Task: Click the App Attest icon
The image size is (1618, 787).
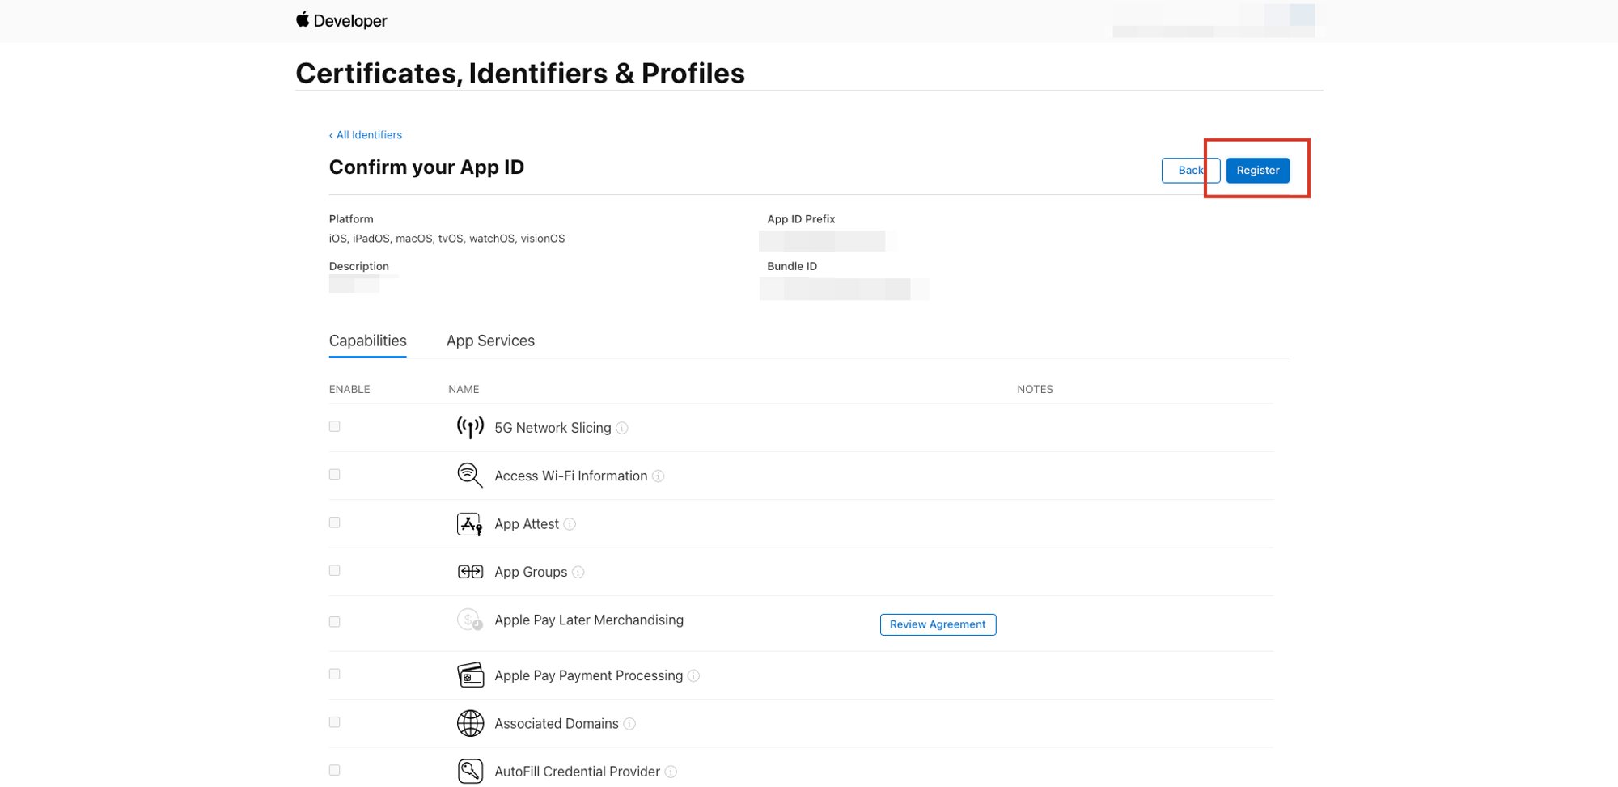Action: pos(470,524)
